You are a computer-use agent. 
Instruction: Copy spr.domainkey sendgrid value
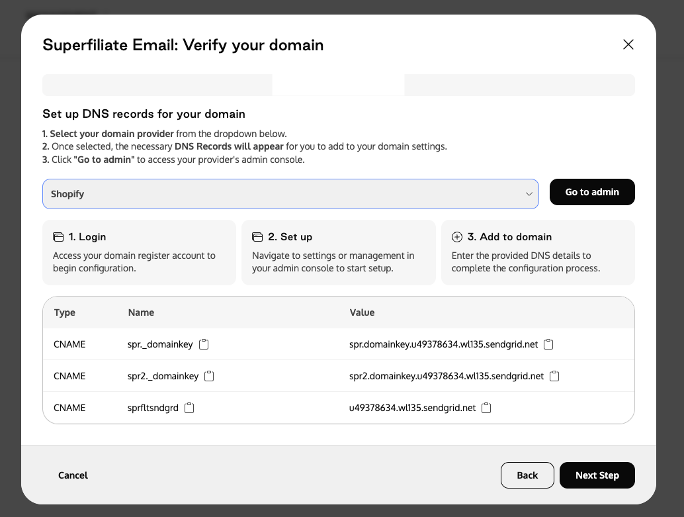549,344
